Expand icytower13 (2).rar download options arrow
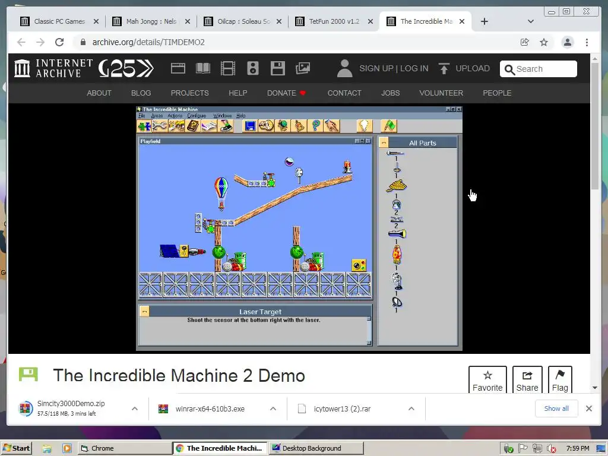Screen dimensions: 608x456 pyautogui.click(x=411, y=408)
